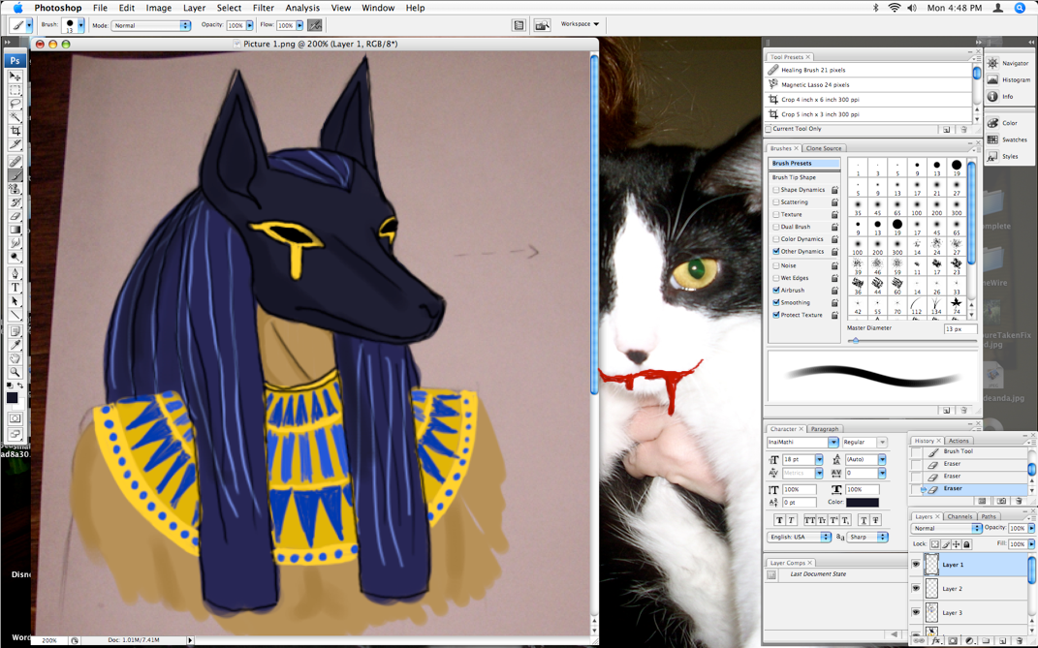The width and height of the screenshot is (1038, 648).
Task: Enable Scattering checkbox
Action: point(776,201)
